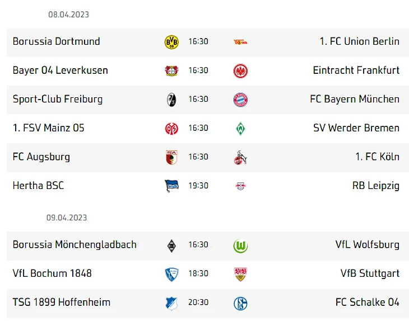Image resolution: width=409 pixels, height=321 pixels.
Task: Click the 1. FC Union Berlin logo
Action: pyautogui.click(x=240, y=42)
